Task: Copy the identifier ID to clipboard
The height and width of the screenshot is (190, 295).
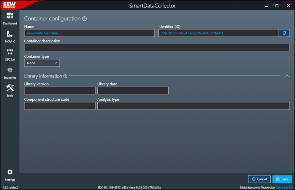Action: pyautogui.click(x=284, y=33)
